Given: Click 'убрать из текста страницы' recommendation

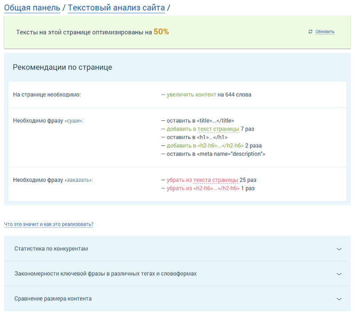Looking at the screenshot, I should (x=202, y=180).
